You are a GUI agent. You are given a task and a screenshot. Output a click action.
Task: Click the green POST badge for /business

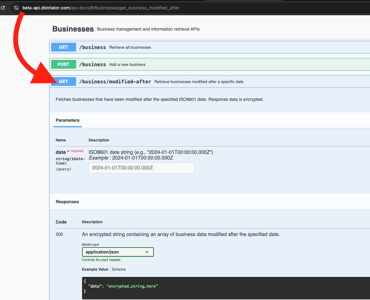(x=63, y=64)
